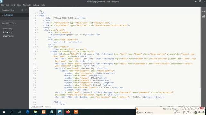Click the taskbar search magnifier
Screen dimensions: 206x115
coord(12,112)
